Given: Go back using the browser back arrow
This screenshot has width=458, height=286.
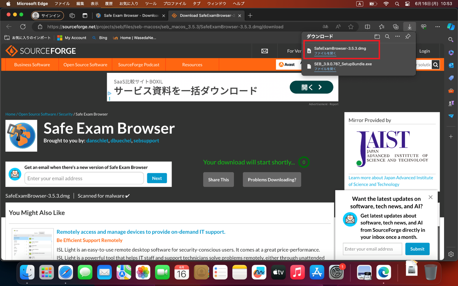Looking at the screenshot, I should pos(9,27).
